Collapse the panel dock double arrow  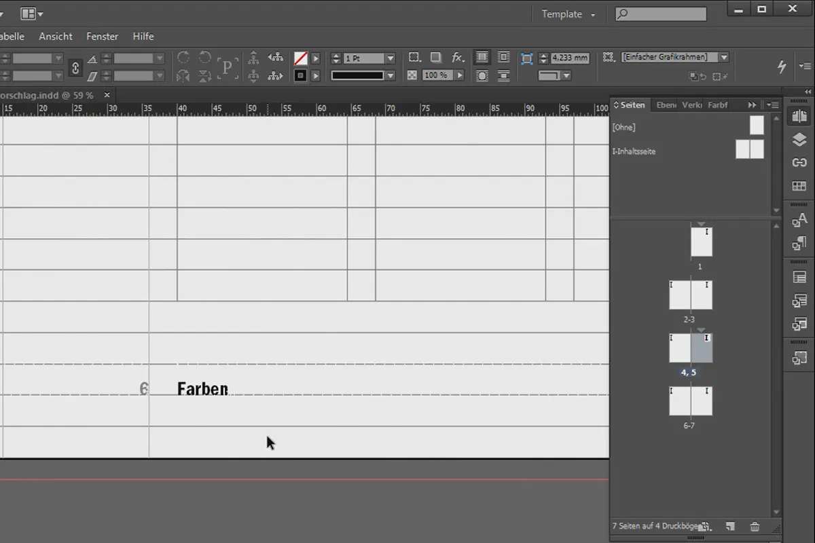pos(808,92)
